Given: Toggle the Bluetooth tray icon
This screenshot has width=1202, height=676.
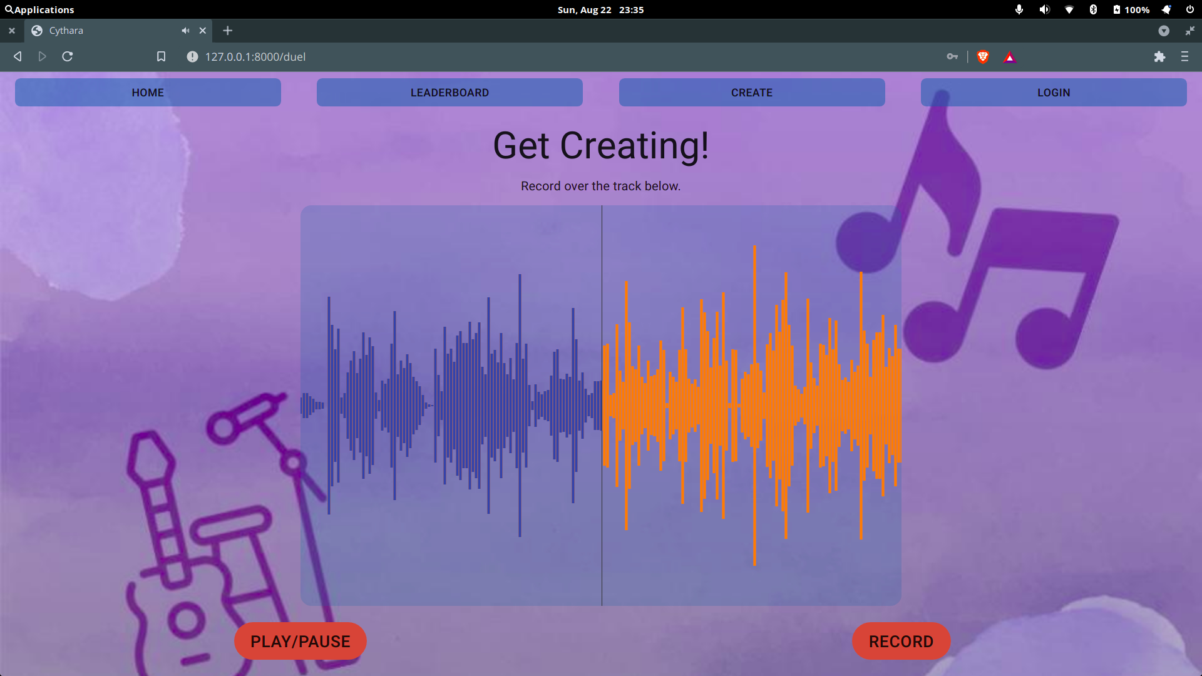Looking at the screenshot, I should click(1093, 9).
